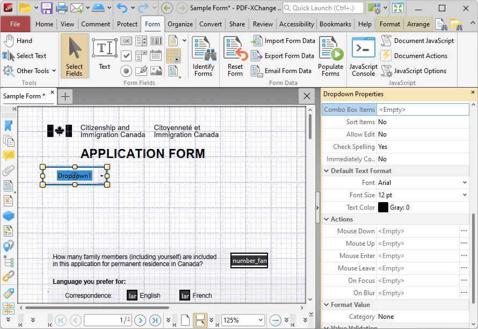
Task: Toggle Check Spelling value Yes
Action: pos(423,147)
